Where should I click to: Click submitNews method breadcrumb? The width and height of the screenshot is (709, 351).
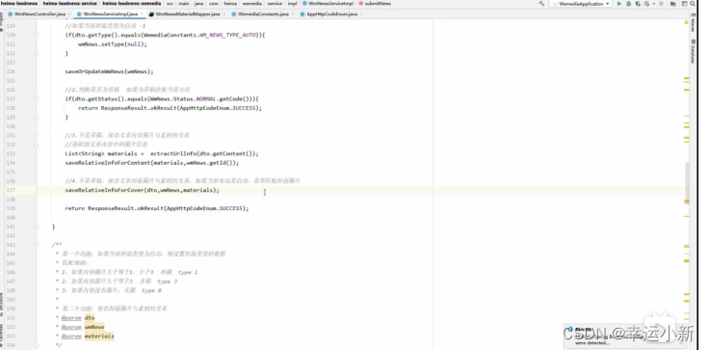[375, 4]
